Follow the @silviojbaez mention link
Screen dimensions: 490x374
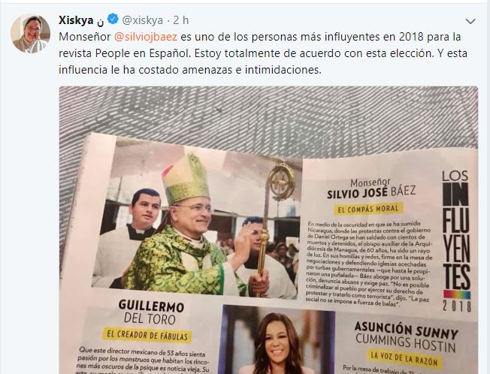(x=146, y=37)
